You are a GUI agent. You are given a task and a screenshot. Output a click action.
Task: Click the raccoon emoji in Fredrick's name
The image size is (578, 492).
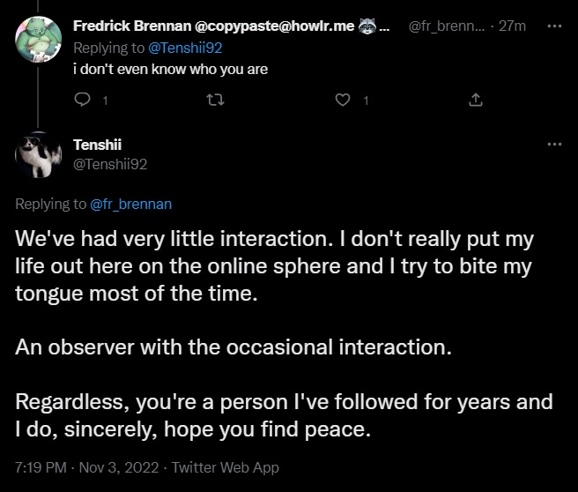coord(368,26)
